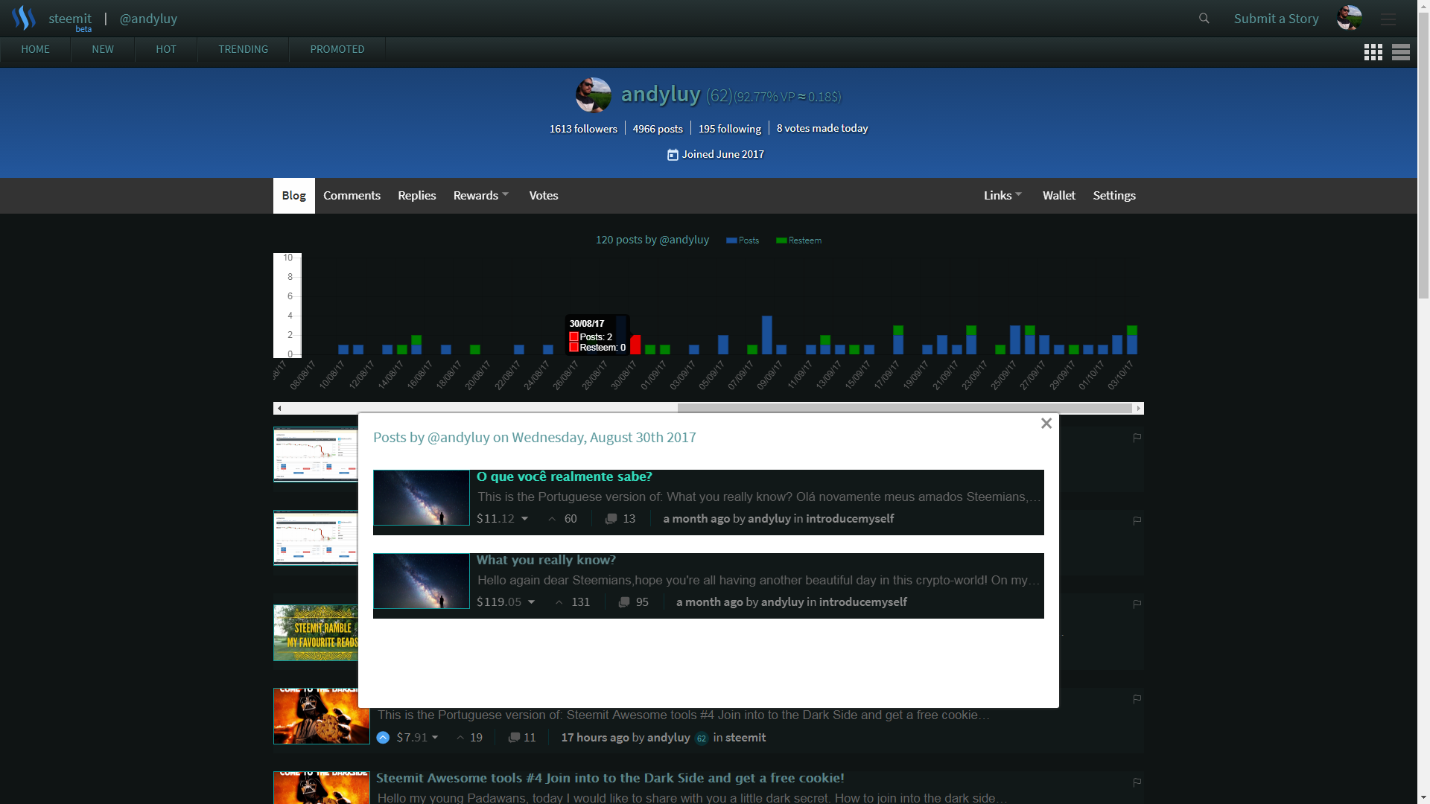Open the galaxy thumbnail of the $11.12 post
The image size is (1430, 804).
point(422,498)
